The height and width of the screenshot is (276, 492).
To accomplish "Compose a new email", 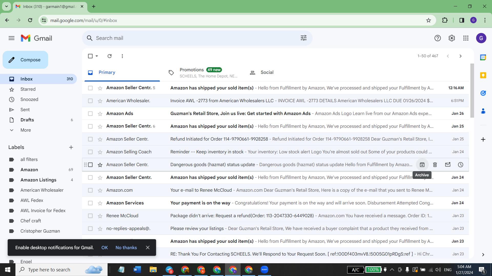I will pyautogui.click(x=25, y=60).
